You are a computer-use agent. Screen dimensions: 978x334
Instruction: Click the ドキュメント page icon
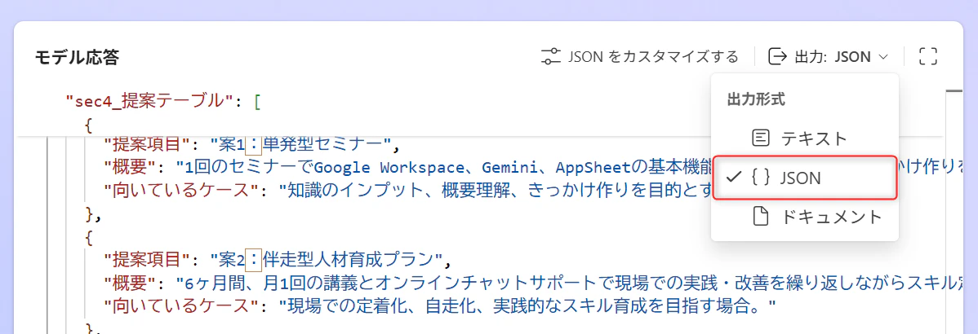[760, 217]
